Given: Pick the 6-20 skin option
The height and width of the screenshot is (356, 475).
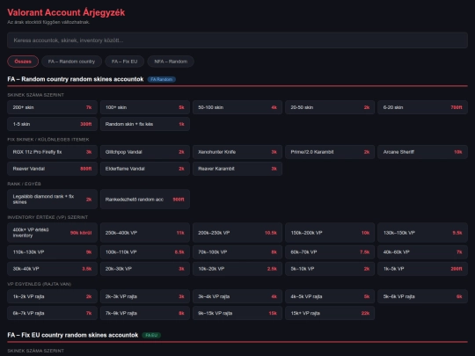Looking at the screenshot, I should click(x=422, y=107).
